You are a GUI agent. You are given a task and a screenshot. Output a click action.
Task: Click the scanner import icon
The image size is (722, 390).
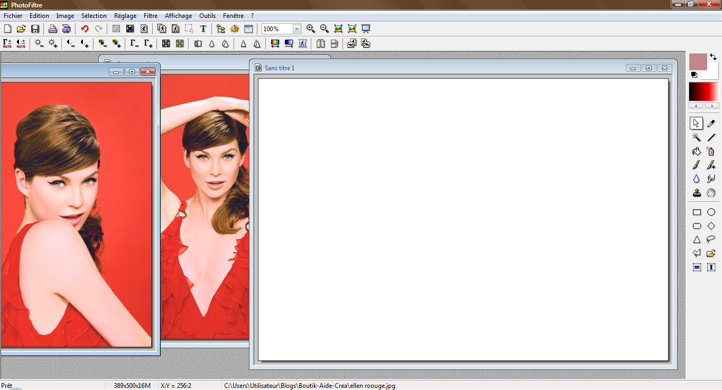click(x=66, y=29)
